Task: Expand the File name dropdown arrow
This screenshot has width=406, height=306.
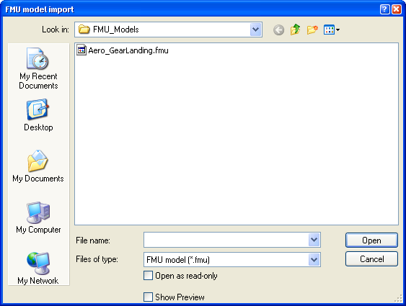Action: coord(314,240)
